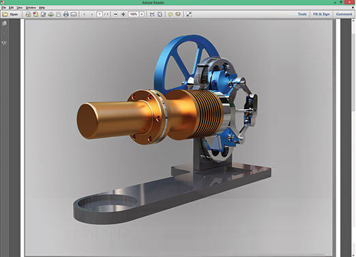Zoom out with the minus icon
The height and width of the screenshot is (257, 356).
pyautogui.click(x=116, y=14)
